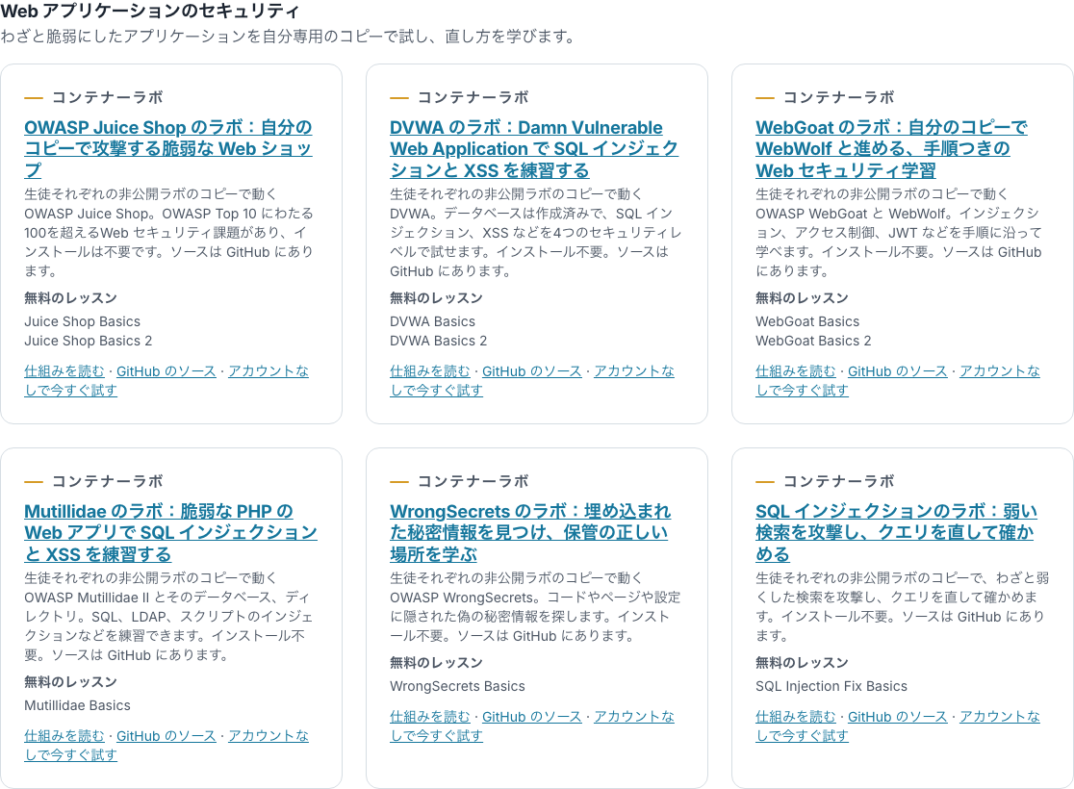Viewport: 1074px width, 789px height.
Task: Click 仕組みを読む in the DVWA card
Action: click(430, 371)
